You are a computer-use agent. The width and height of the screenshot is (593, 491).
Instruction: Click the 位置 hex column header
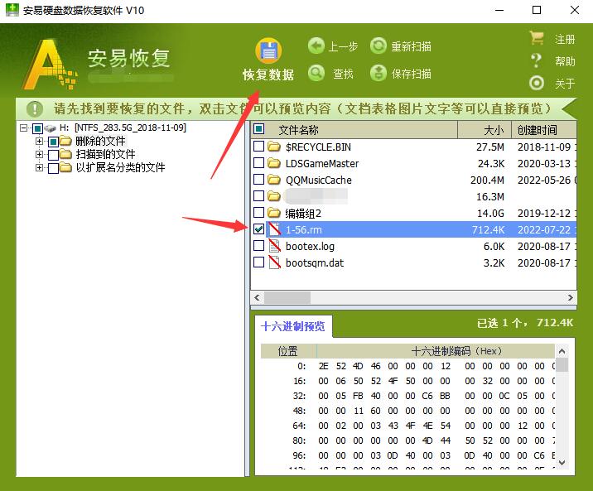[x=288, y=351]
